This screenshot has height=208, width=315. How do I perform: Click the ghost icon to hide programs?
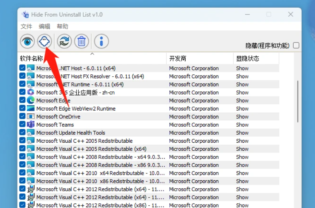pos(45,41)
